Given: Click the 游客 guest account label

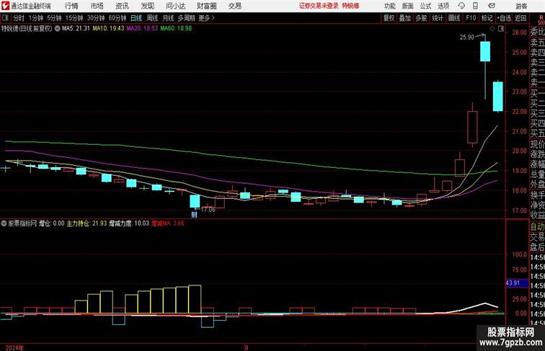Looking at the screenshot, I should pyautogui.click(x=521, y=6).
